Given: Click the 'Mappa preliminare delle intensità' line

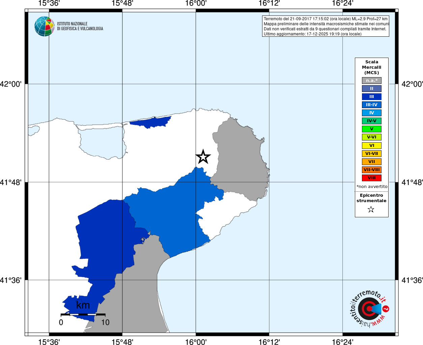Looking at the screenshot, I should [326, 24].
